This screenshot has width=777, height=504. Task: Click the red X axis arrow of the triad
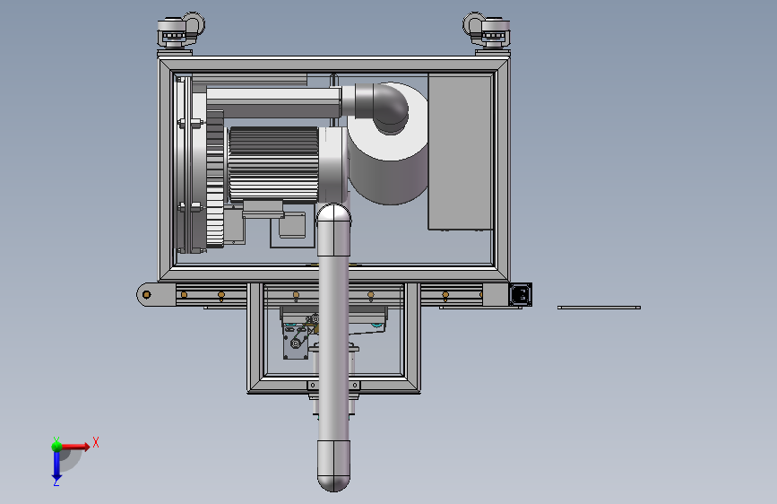pyautogui.click(x=75, y=447)
